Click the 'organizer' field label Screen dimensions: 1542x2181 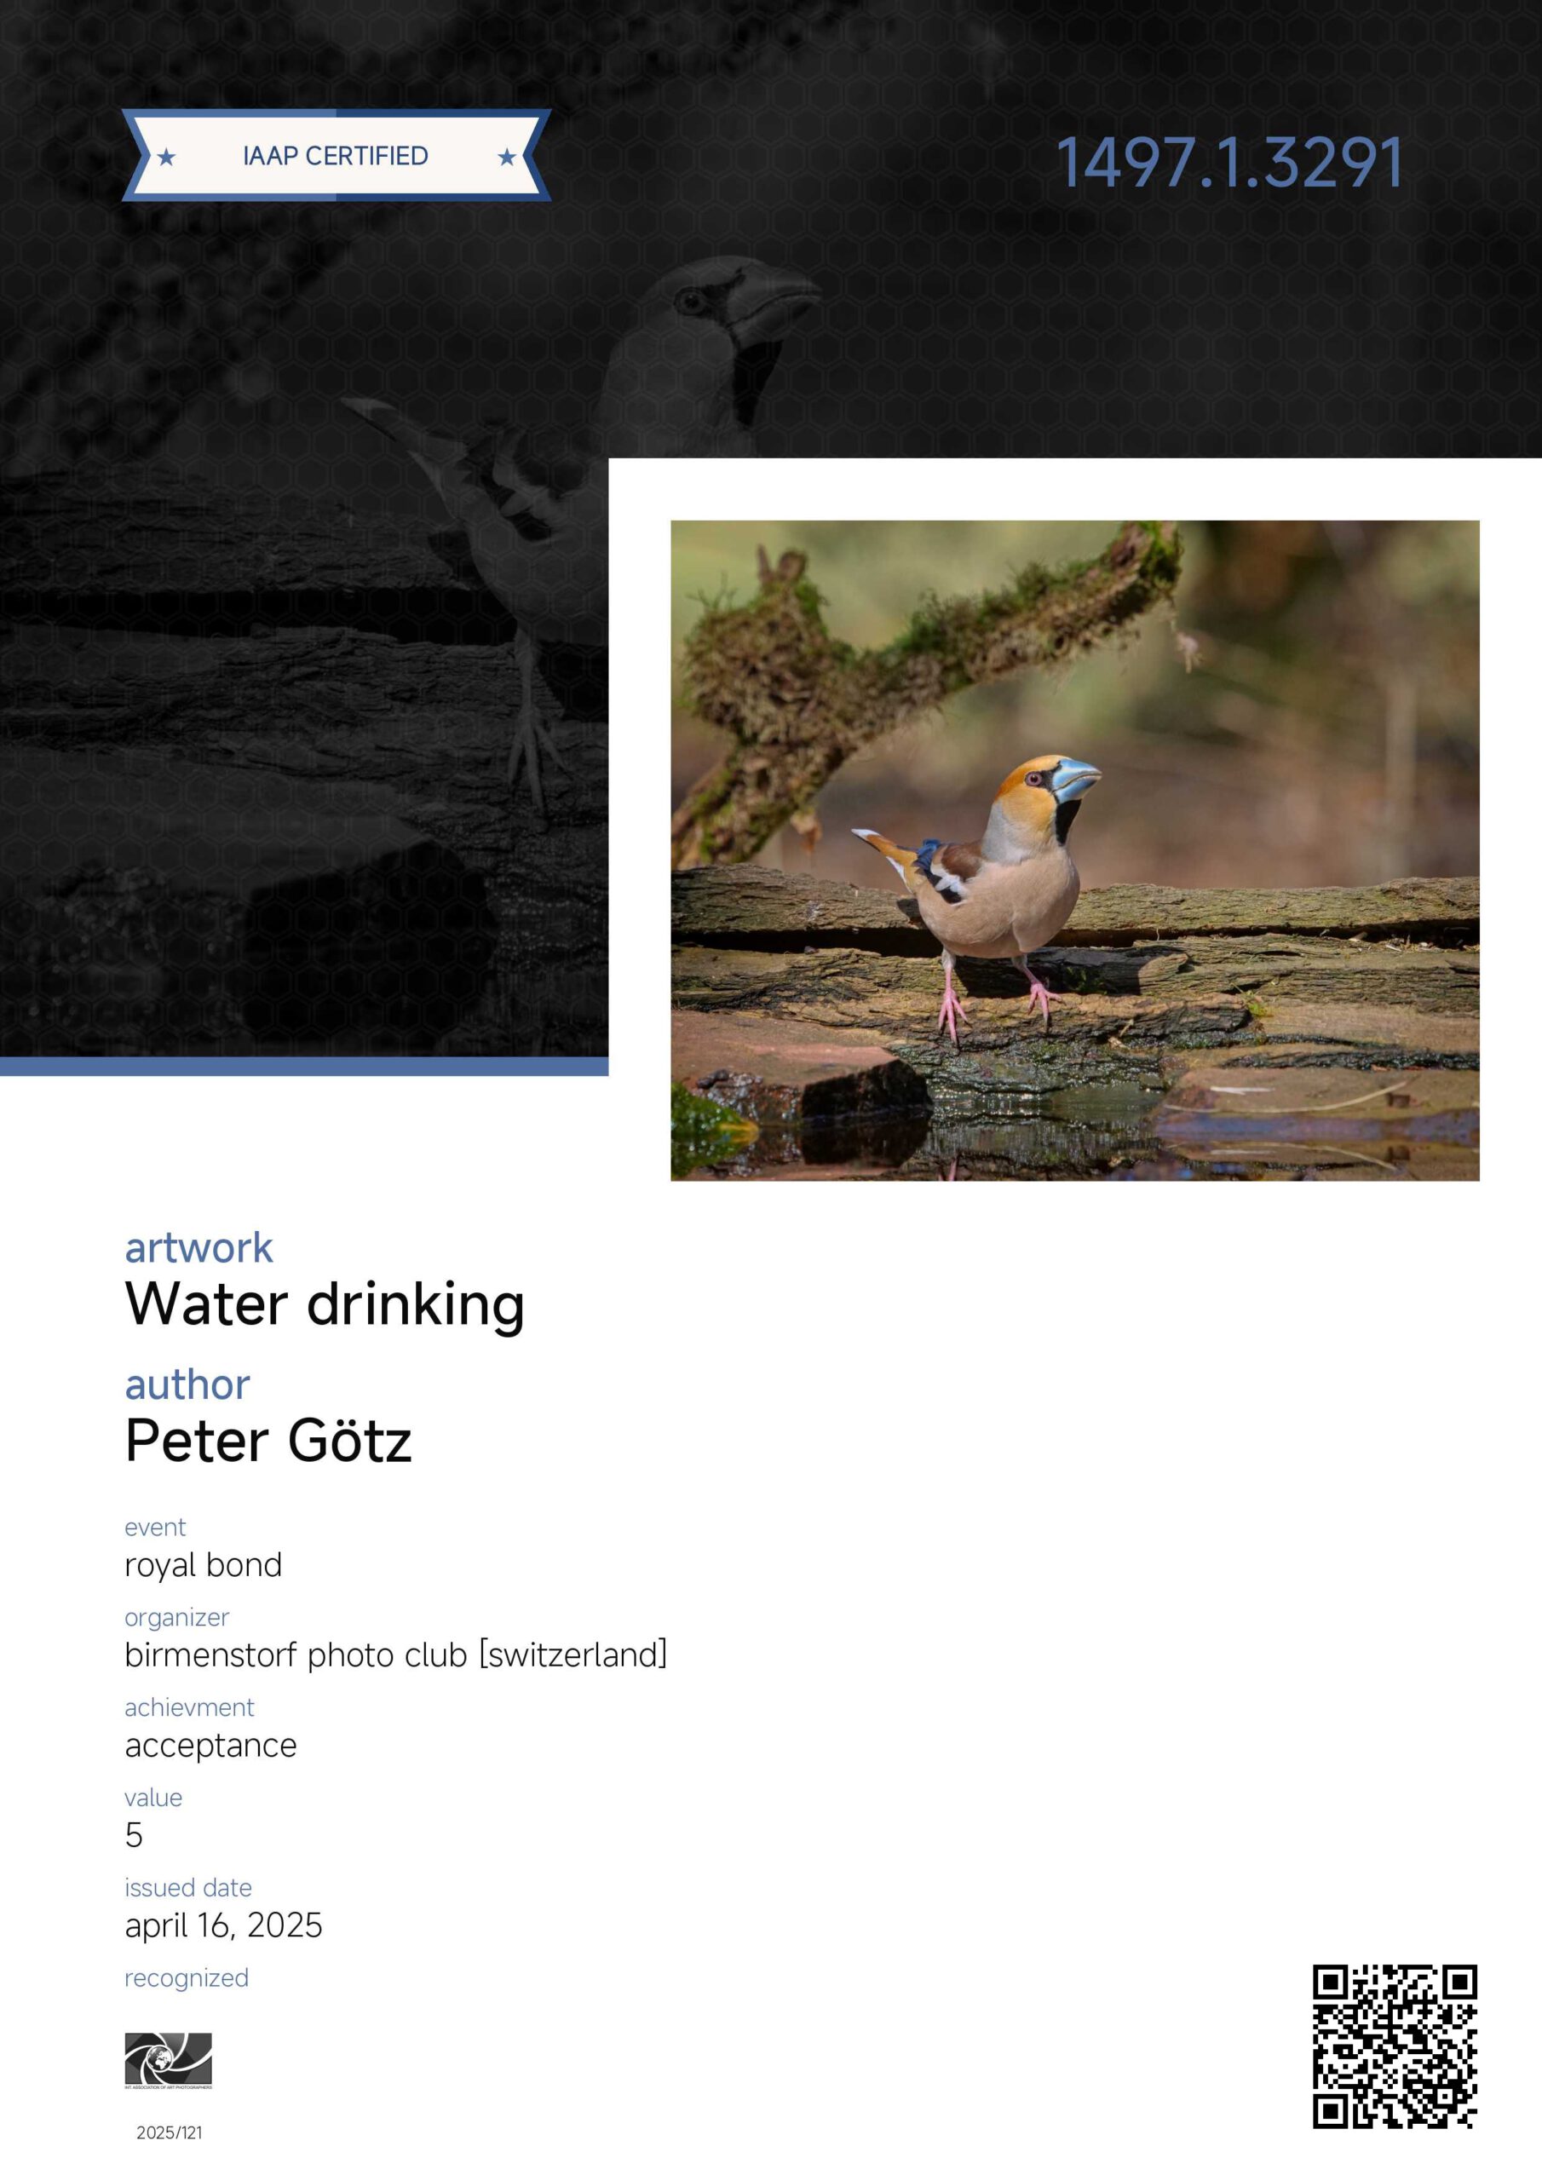click(x=176, y=1617)
